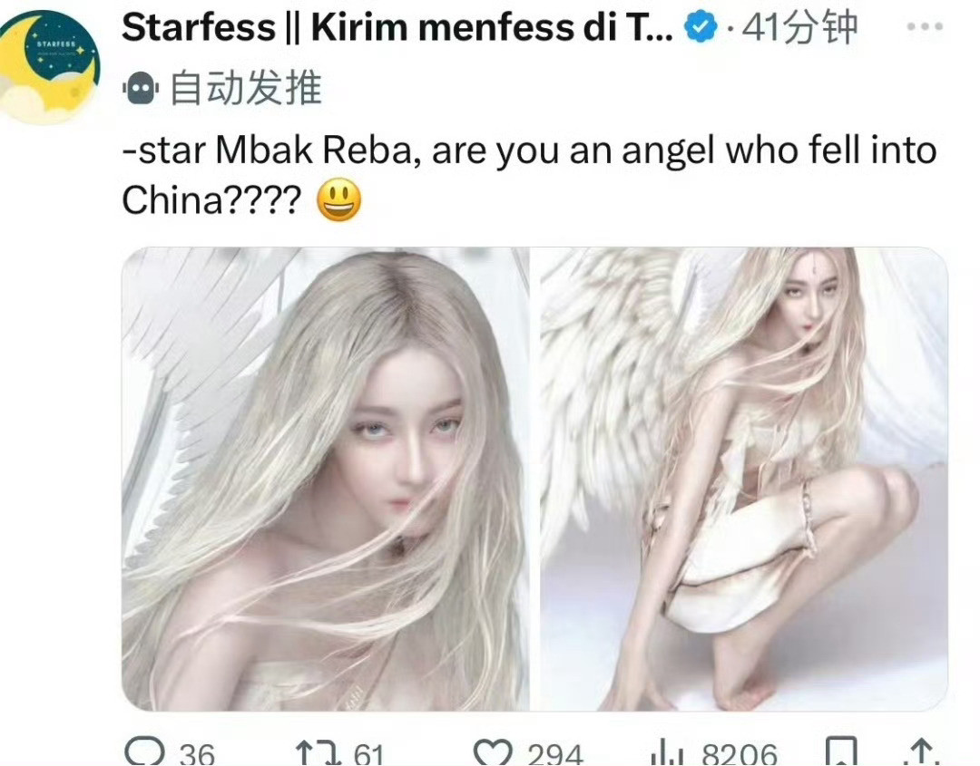The width and height of the screenshot is (980, 766).
Task: Open the view analytics bar icon
Action: point(668,753)
